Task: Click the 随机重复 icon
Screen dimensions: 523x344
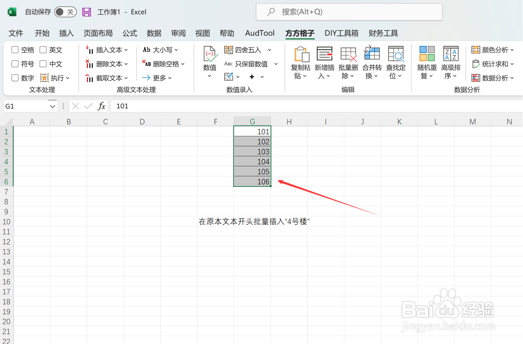Action: pyautogui.click(x=427, y=54)
